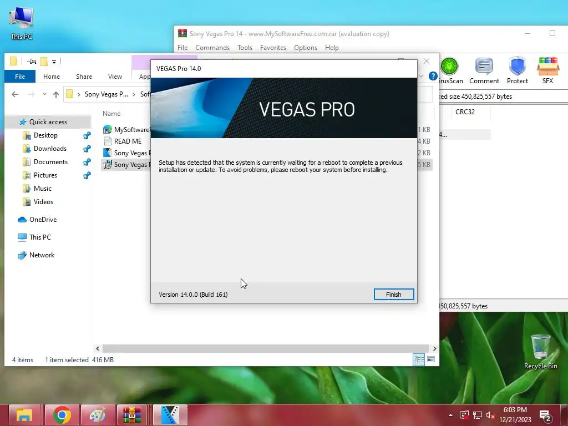The width and height of the screenshot is (568, 426).
Task: Go up one folder level
Action: click(x=56, y=94)
